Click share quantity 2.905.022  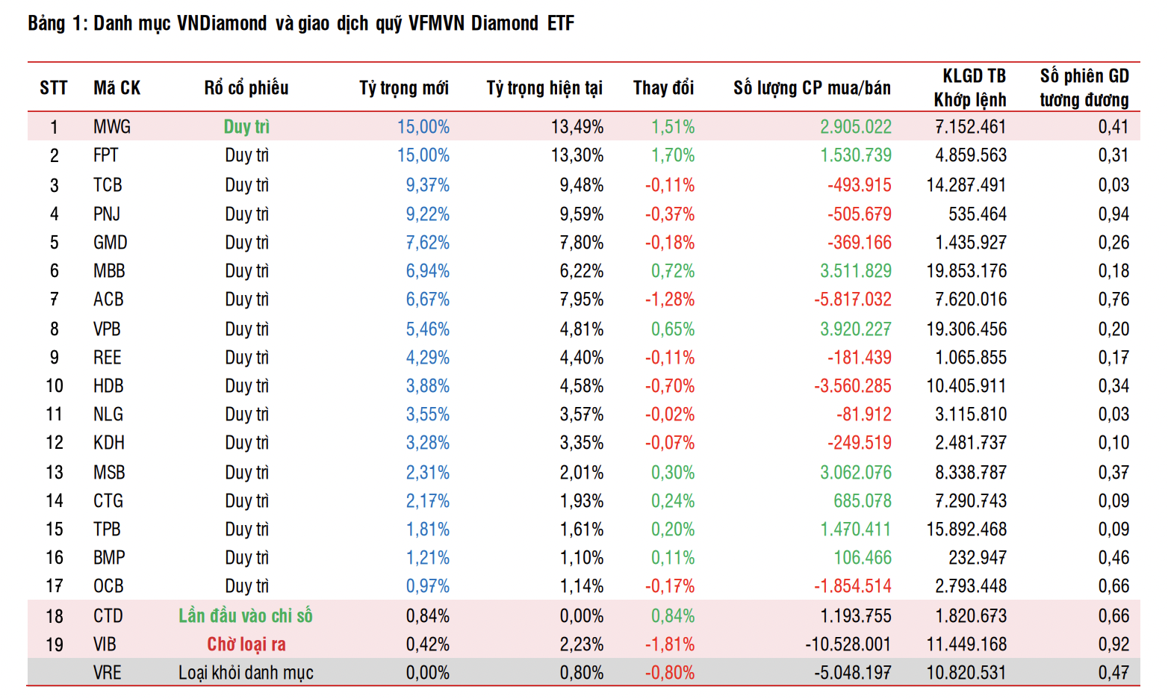tap(856, 127)
